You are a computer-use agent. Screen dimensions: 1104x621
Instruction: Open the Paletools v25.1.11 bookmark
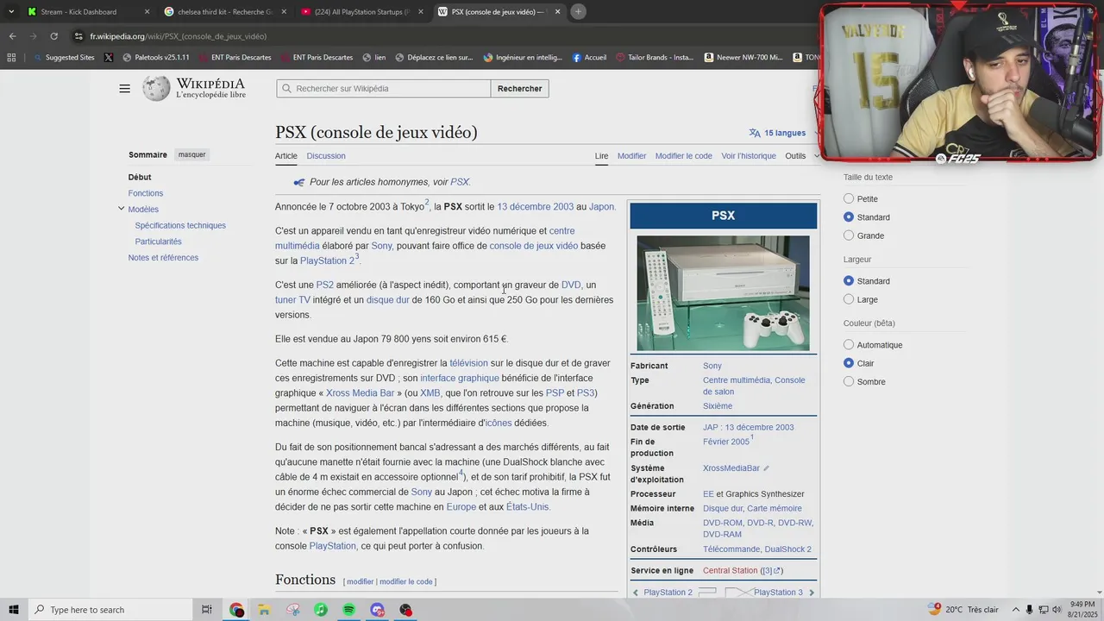tap(155, 58)
